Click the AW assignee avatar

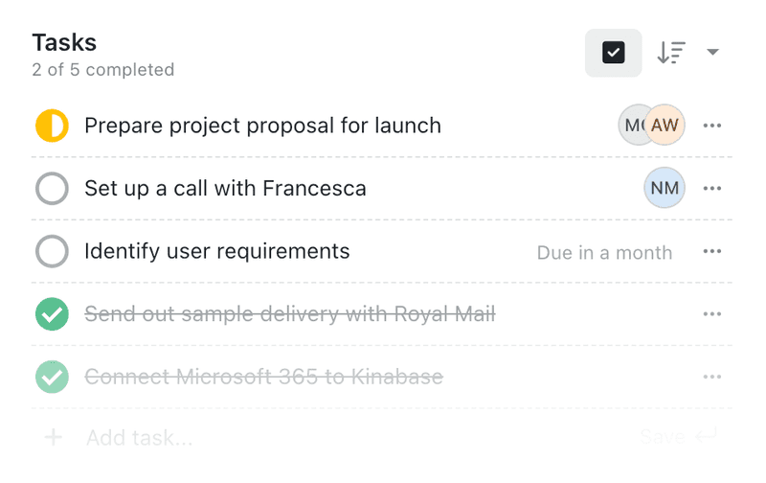pos(665,126)
